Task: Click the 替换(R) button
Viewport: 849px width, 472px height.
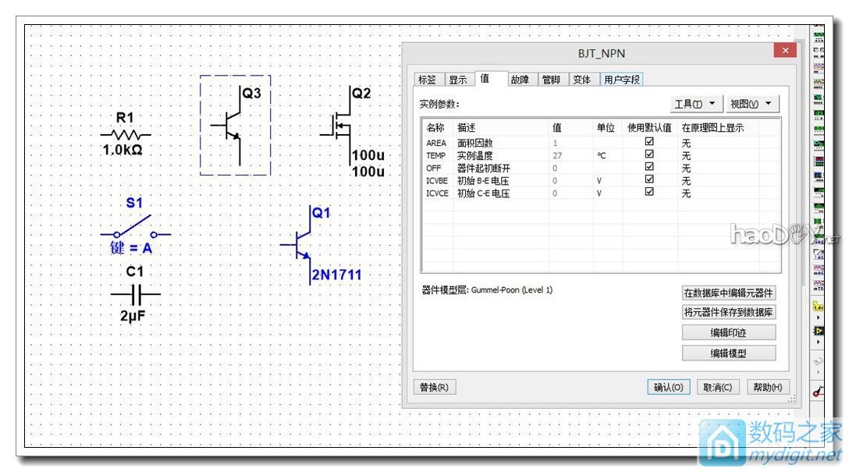Action: 434,387
